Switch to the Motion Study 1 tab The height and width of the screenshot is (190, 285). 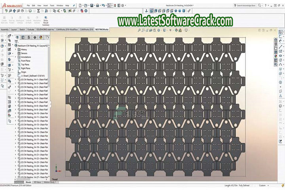(50, 182)
